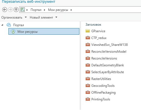The image size is (141, 110).
Task: Go up one level with Up arrow
Action: [16, 10]
